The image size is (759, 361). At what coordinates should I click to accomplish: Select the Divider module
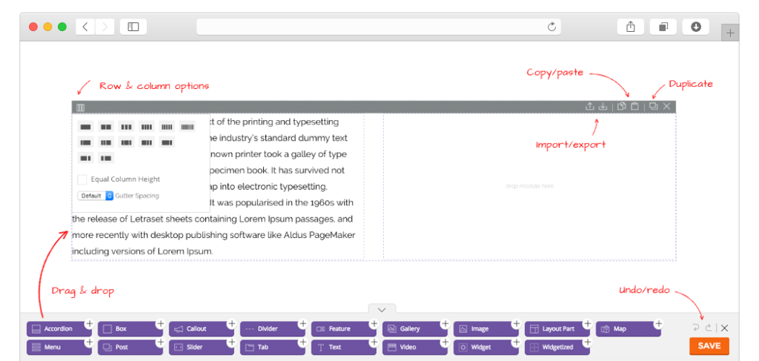pos(272,329)
